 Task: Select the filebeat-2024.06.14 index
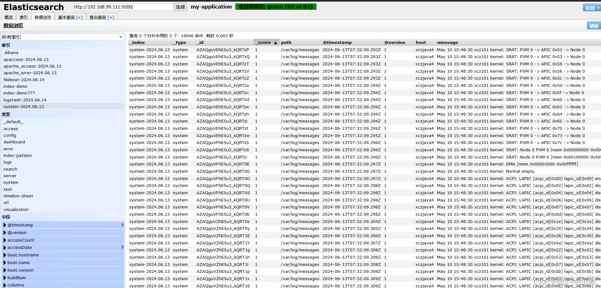63,80
